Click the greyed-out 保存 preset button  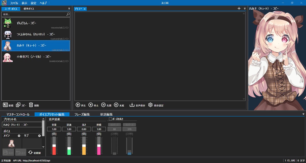coord(8,153)
